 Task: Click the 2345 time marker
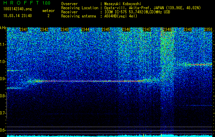[x=106, y=29]
